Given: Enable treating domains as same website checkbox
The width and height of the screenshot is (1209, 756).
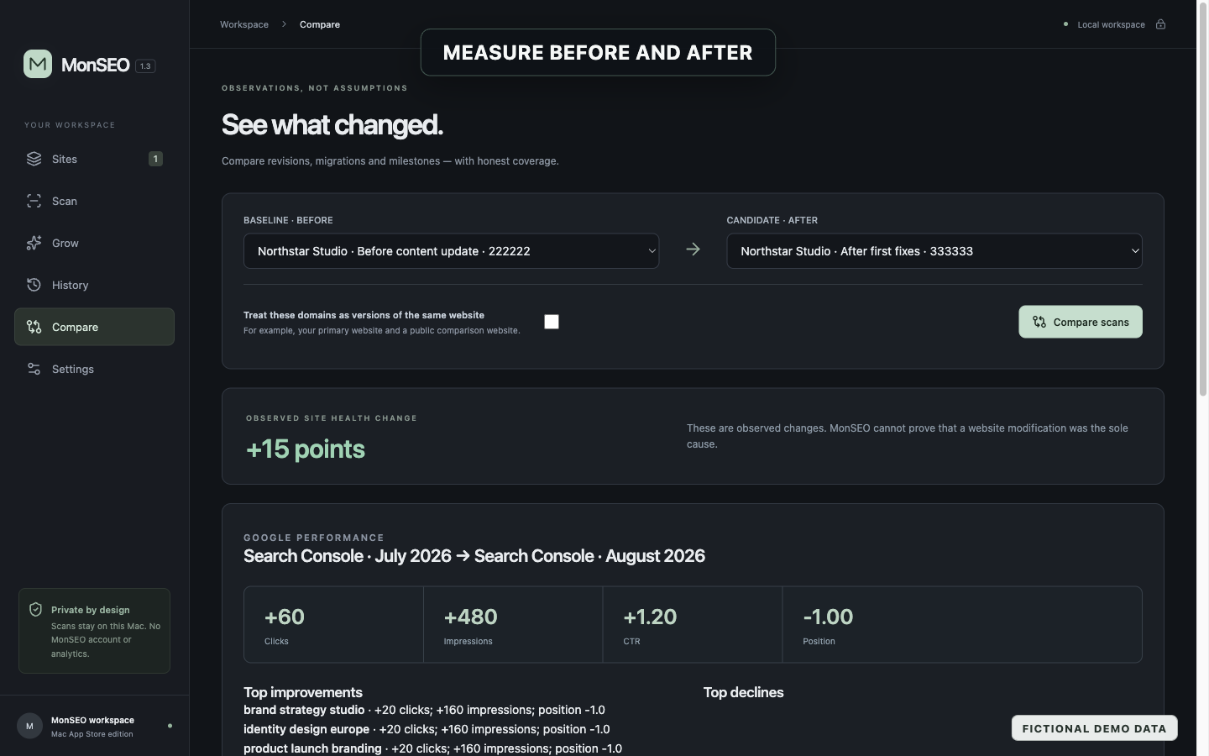Looking at the screenshot, I should click(552, 322).
